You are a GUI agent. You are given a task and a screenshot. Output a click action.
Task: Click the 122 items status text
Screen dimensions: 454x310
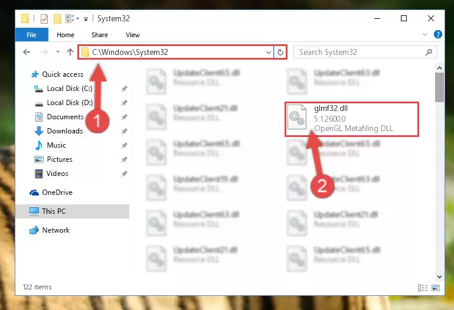(x=37, y=287)
